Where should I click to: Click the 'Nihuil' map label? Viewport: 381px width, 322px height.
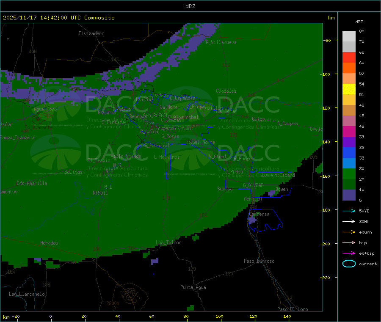(x=100, y=193)
